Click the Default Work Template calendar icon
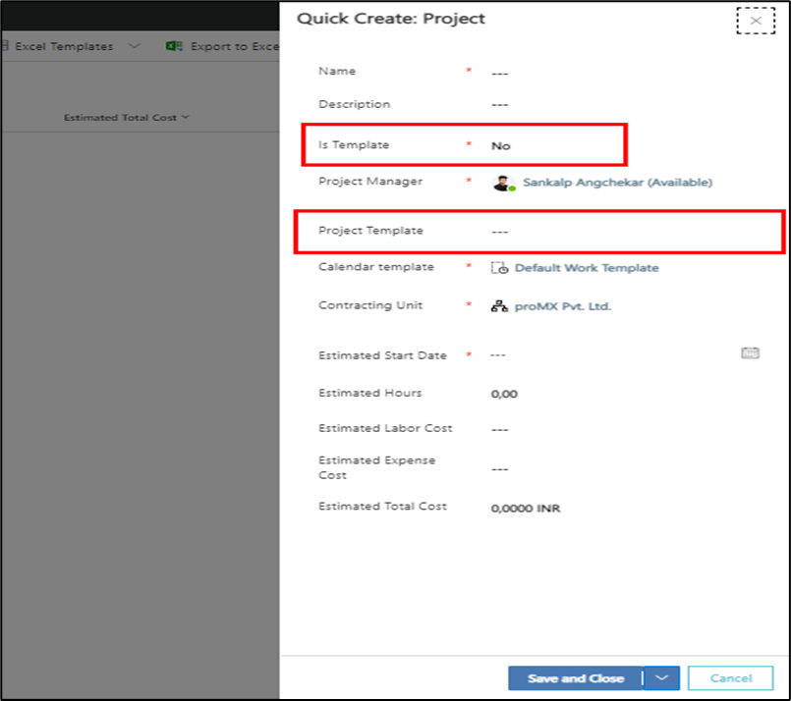The height and width of the screenshot is (701, 791). tap(499, 268)
